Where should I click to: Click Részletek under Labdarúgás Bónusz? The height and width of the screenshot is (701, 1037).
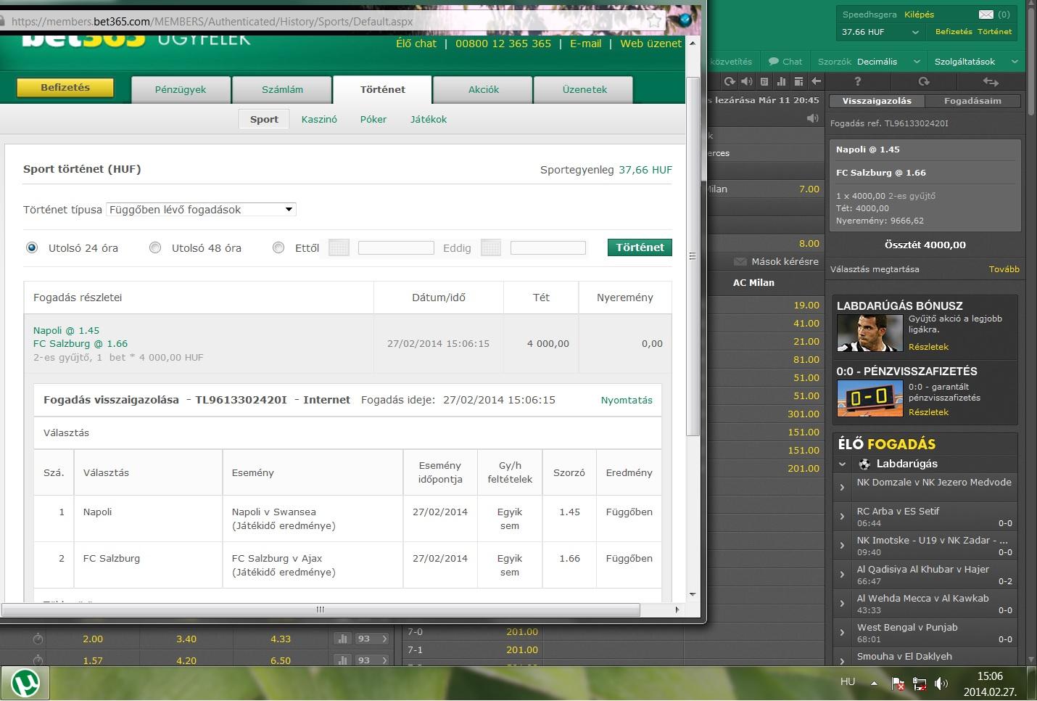point(928,347)
